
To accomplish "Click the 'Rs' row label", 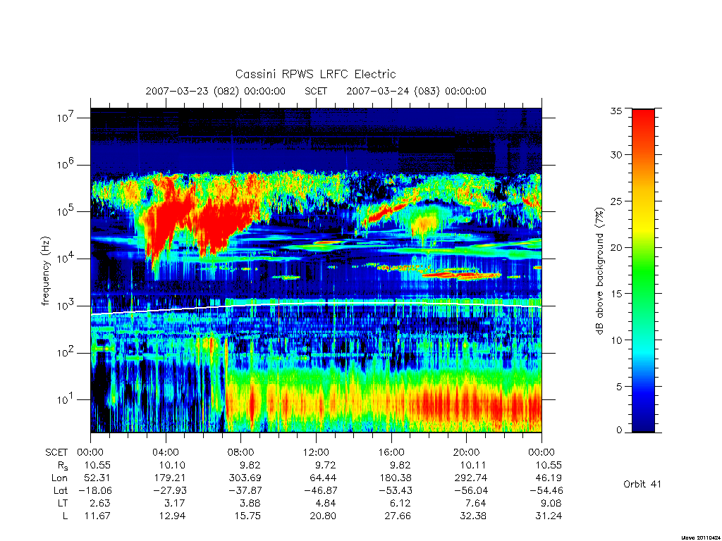I will click(63, 466).
